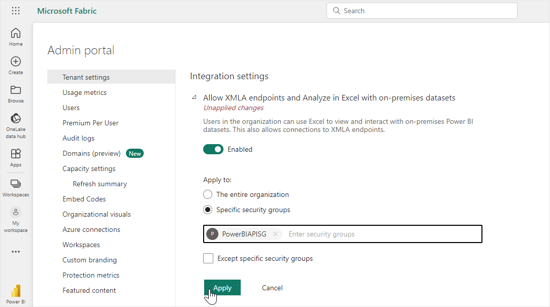Open Audit logs in admin menu
The width and height of the screenshot is (550, 307).
coord(78,138)
